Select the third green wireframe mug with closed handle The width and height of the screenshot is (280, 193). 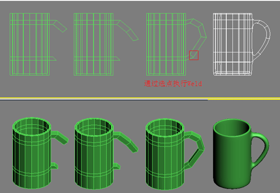tap(176, 44)
